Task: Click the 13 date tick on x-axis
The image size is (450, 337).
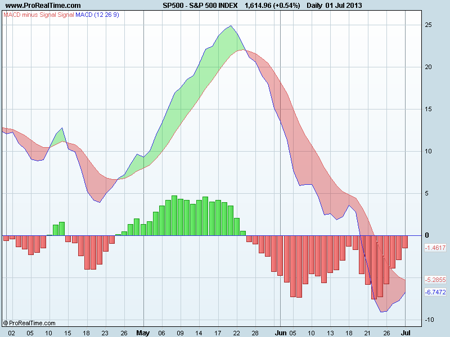Action: (x=330, y=333)
